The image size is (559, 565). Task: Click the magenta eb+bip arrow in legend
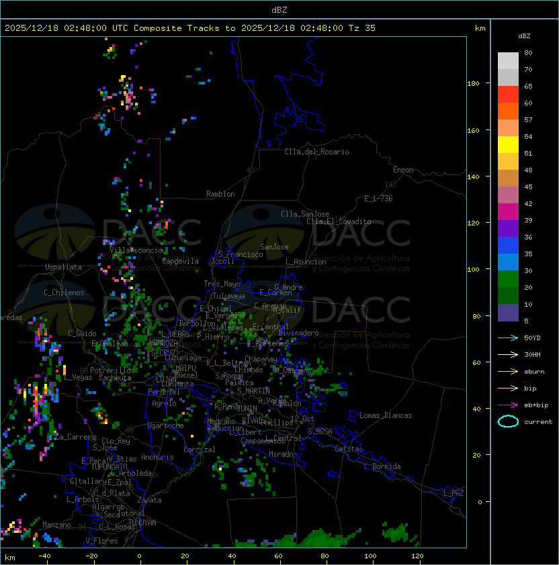tap(508, 405)
